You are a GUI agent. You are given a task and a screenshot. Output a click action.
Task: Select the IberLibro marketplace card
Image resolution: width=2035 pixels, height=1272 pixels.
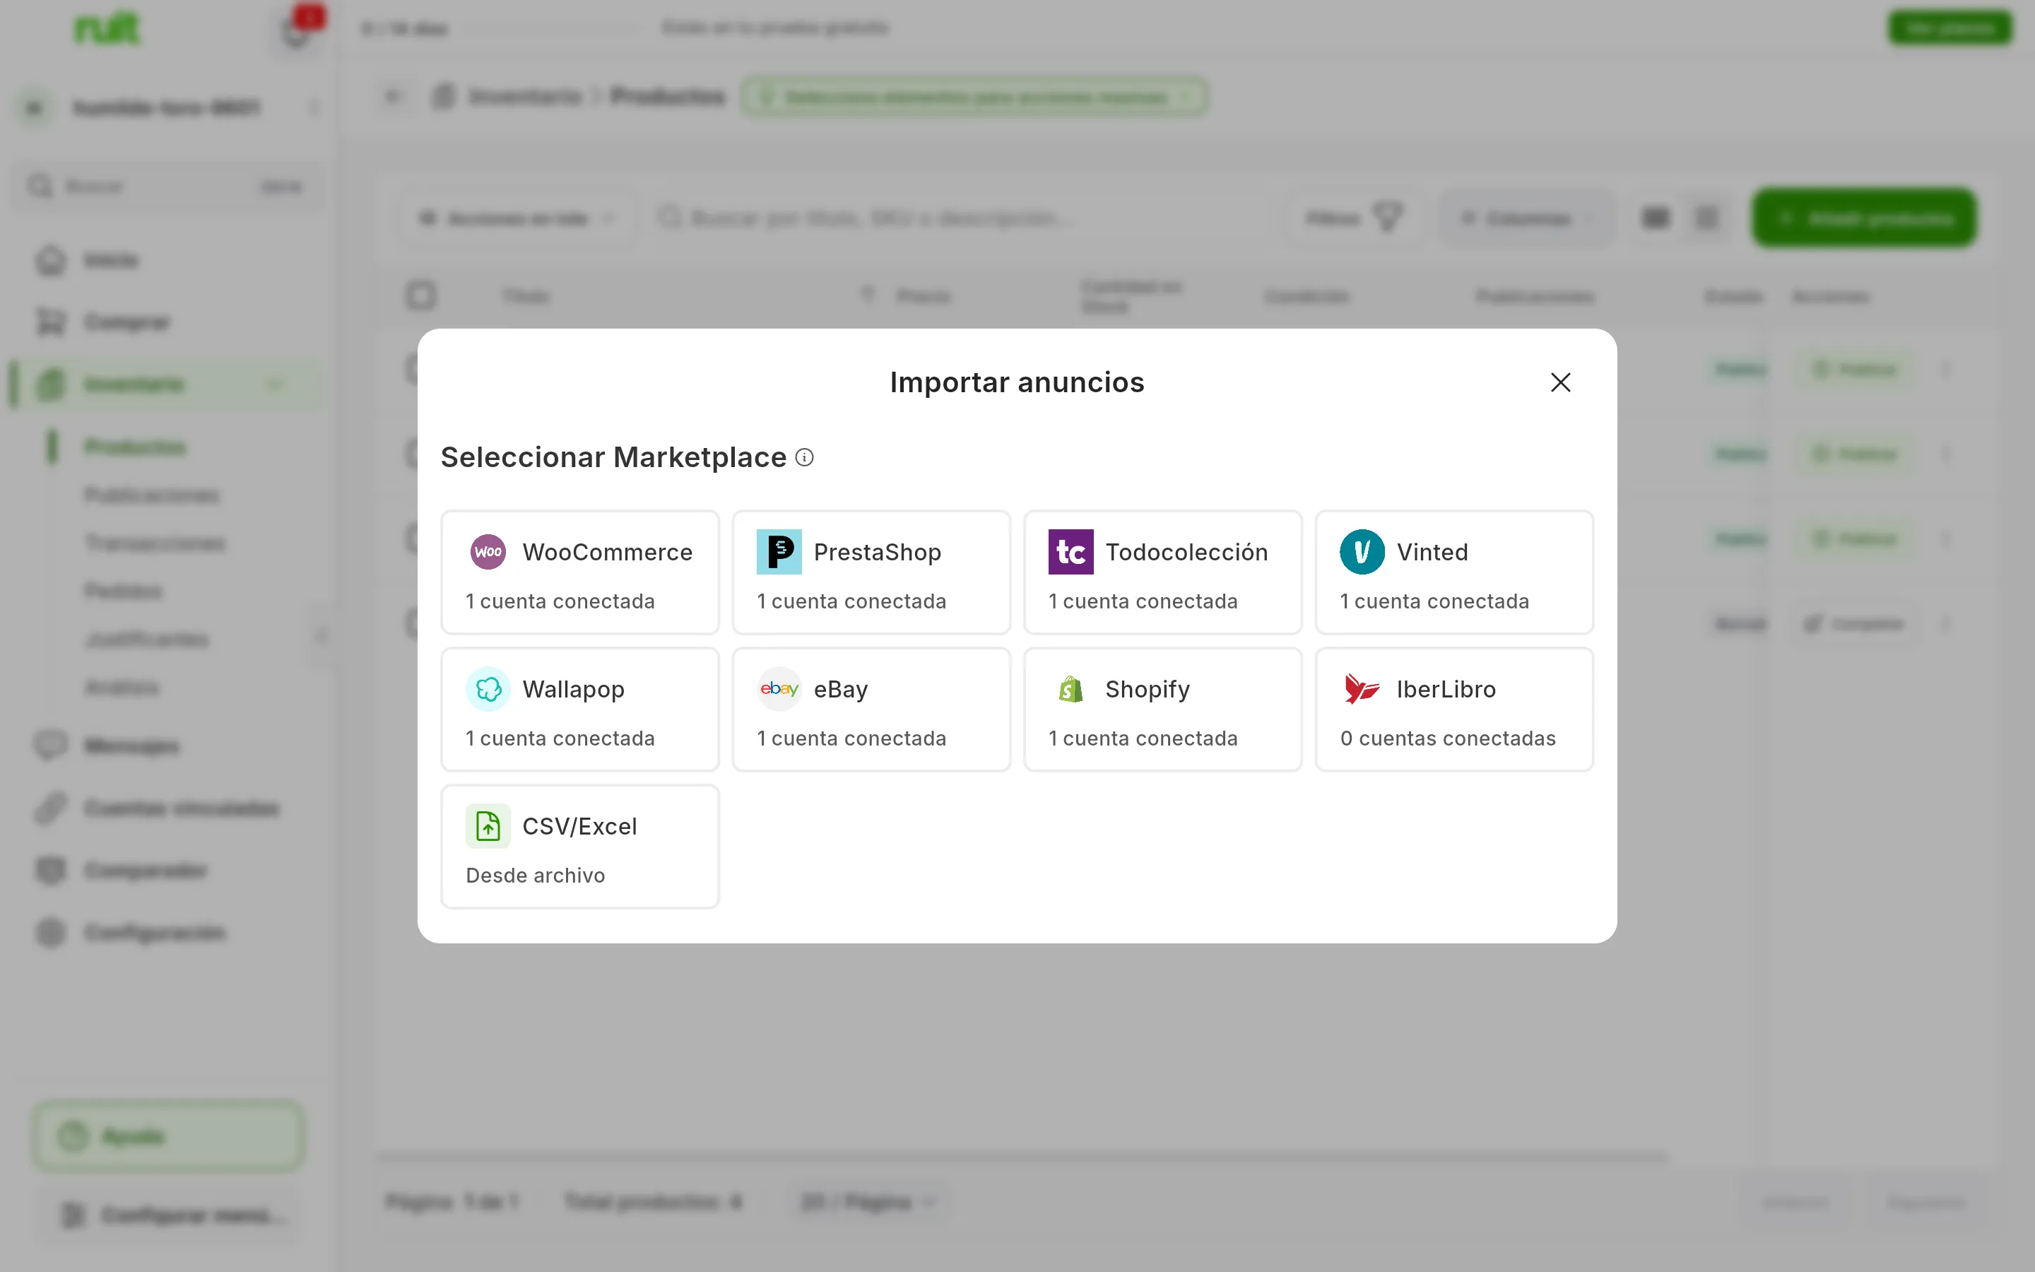tap(1454, 709)
